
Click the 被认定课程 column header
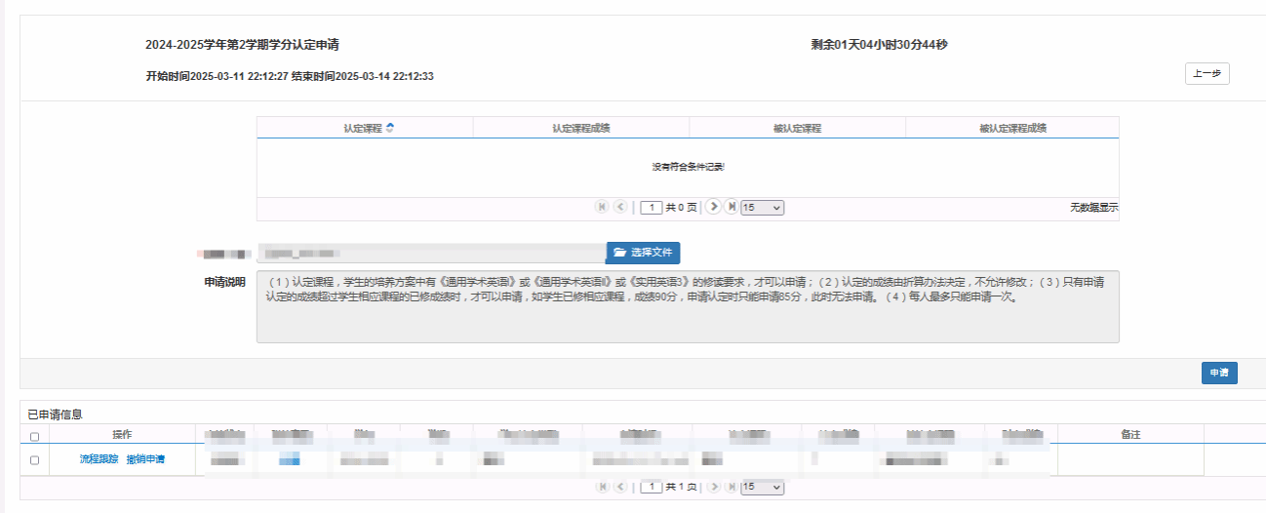pyautogui.click(x=797, y=128)
